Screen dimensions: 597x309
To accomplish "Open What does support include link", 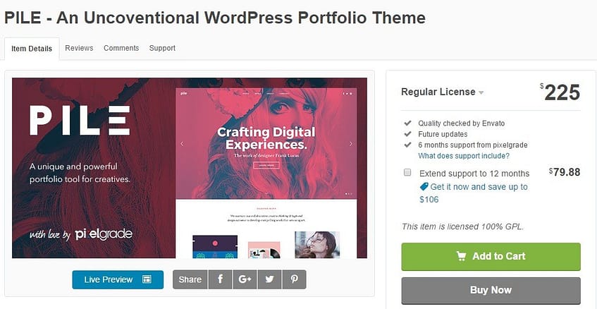I will (x=463, y=155).
